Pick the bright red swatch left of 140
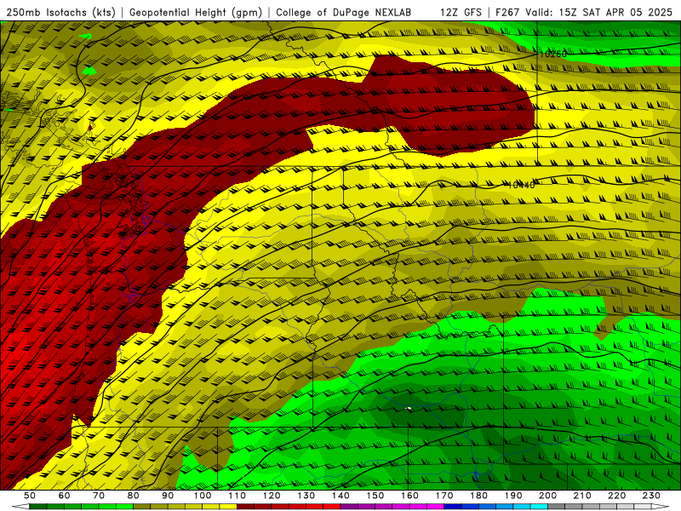The width and height of the screenshot is (681, 511). tap(332, 507)
